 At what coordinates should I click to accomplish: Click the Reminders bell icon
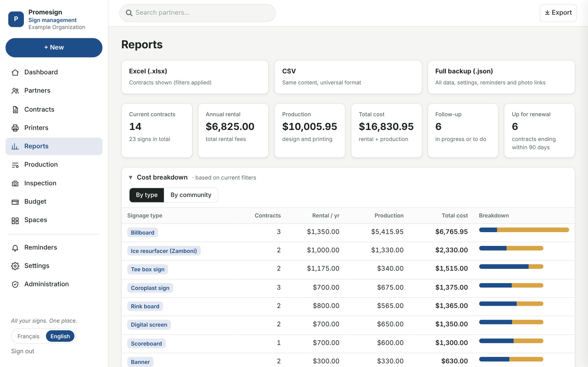[x=15, y=248]
